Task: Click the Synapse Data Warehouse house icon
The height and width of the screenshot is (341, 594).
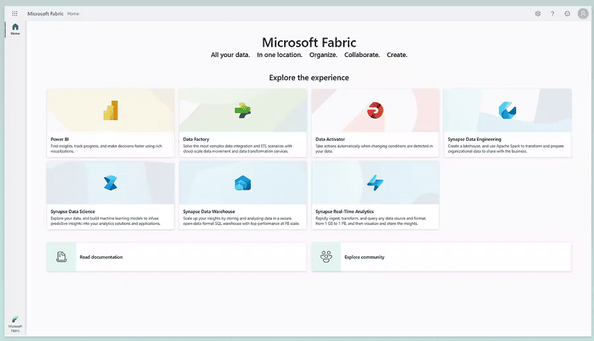Action: [243, 183]
